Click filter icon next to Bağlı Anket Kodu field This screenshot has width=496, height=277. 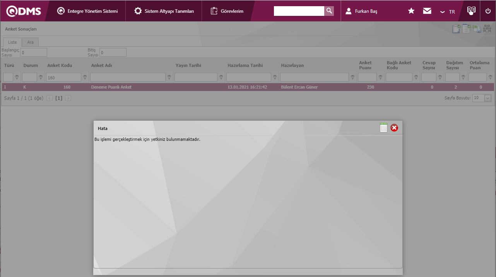click(x=416, y=77)
